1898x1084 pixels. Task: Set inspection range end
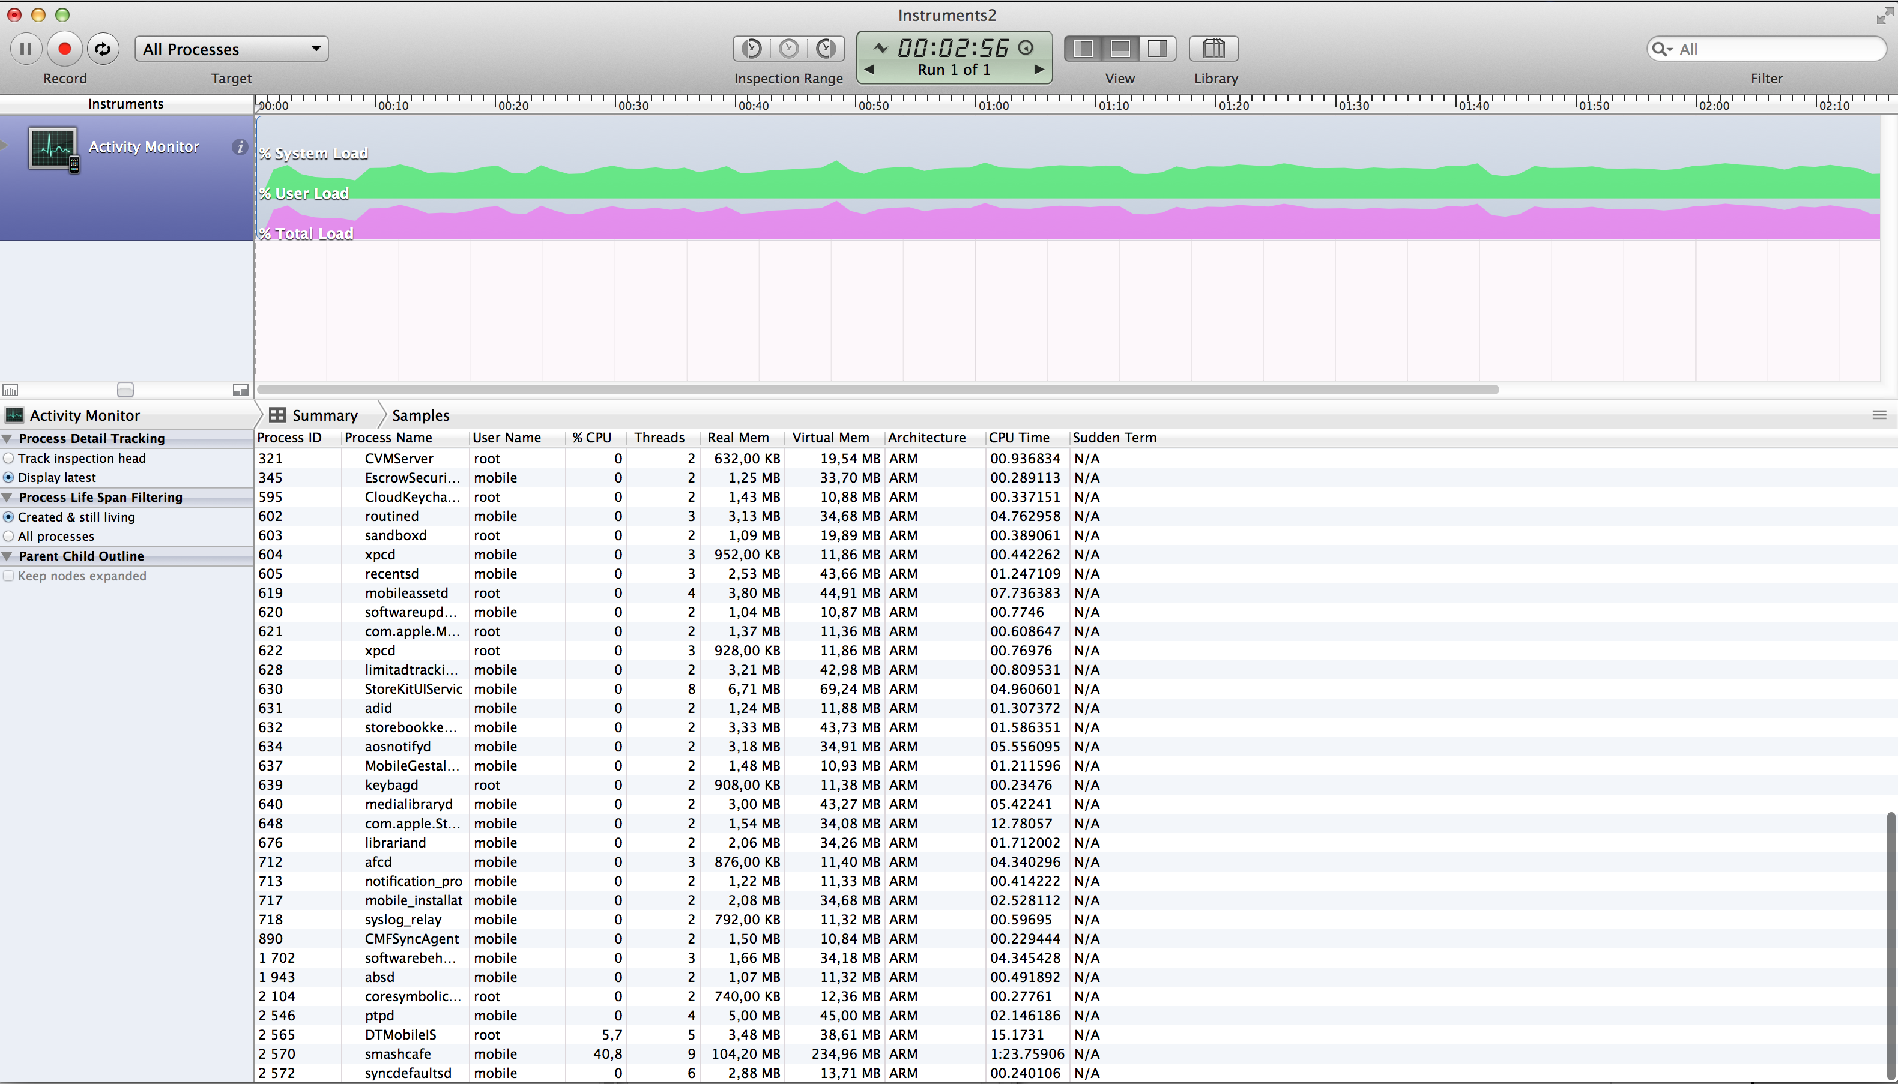[826, 49]
